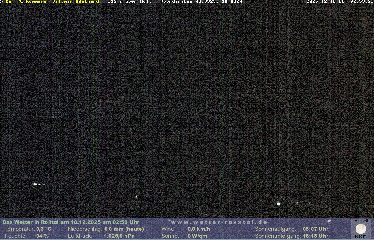Click the Feuchte value 94 %

42,236
